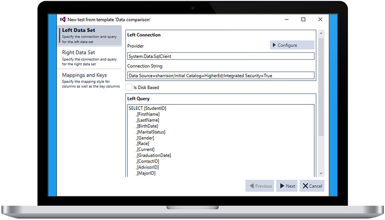The height and width of the screenshot is (220, 385).
Task: Expand the Configure provider option
Action: pyautogui.click(x=292, y=45)
